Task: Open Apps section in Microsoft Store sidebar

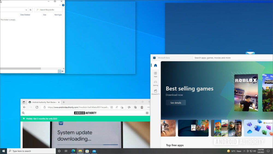Action: point(156,74)
